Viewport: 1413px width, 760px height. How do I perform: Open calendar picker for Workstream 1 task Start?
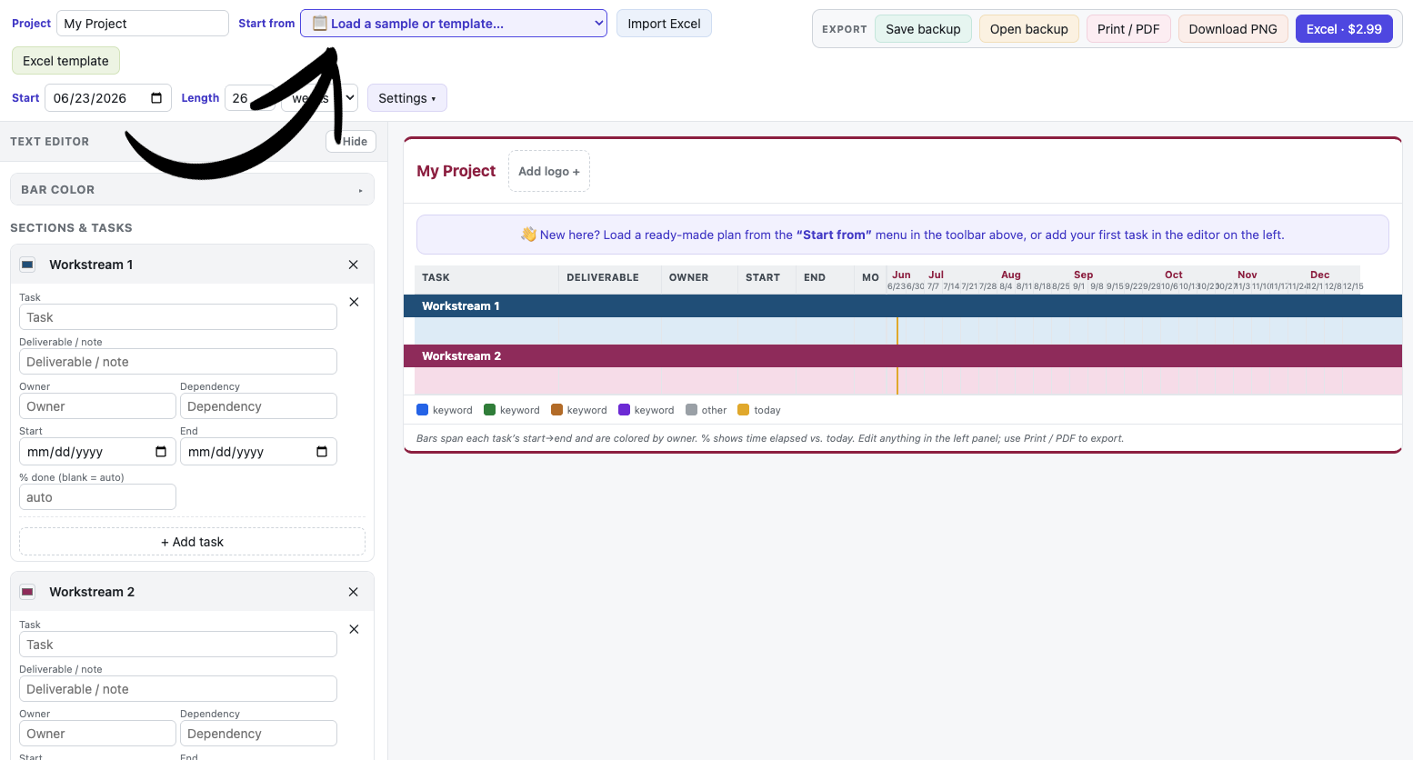point(161,452)
